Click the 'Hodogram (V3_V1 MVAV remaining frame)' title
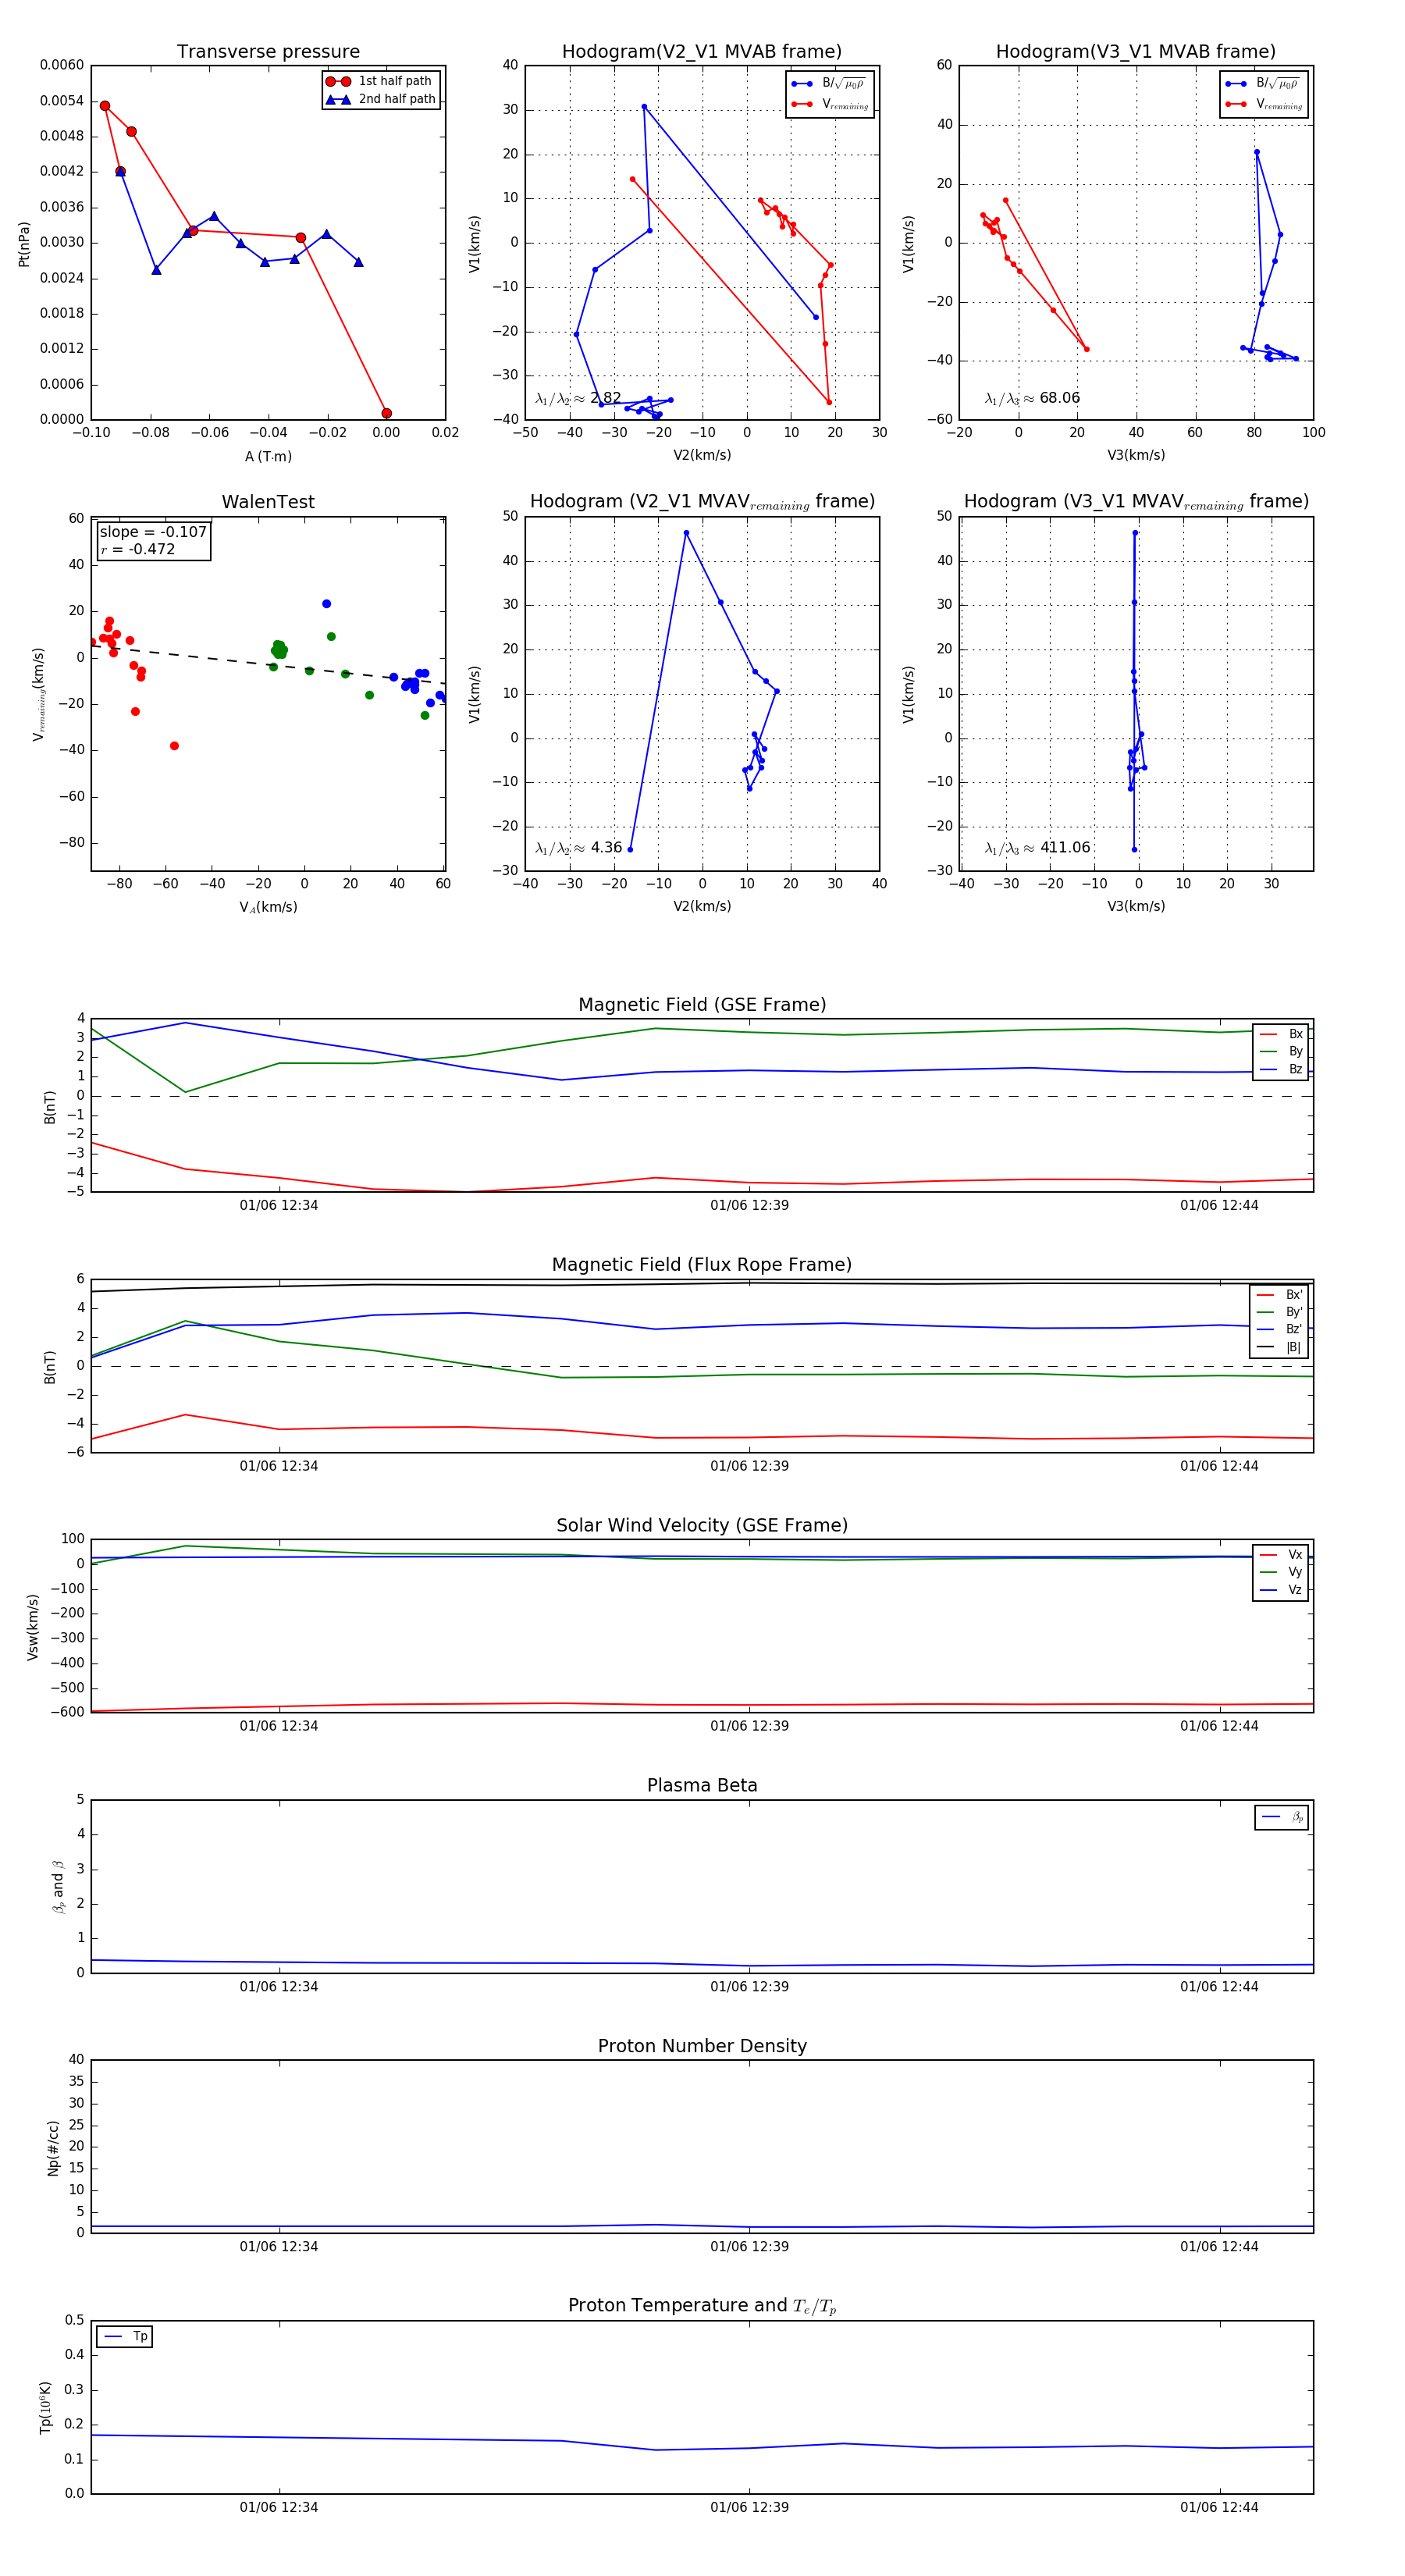This screenshot has width=1405, height=2576. [x=1136, y=502]
